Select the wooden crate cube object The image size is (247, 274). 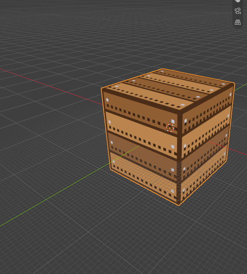pos(168,137)
